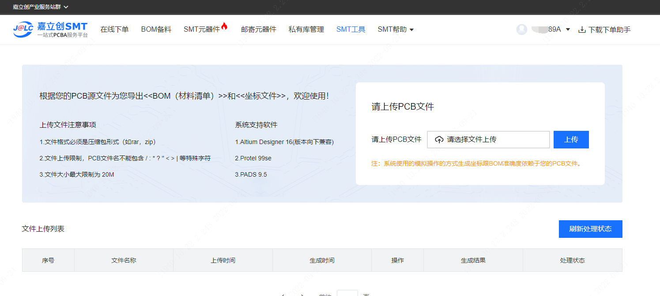Screen dimensions: 660x296
Task: Click the download icon beside 下载下单助手
Action: [582, 30]
